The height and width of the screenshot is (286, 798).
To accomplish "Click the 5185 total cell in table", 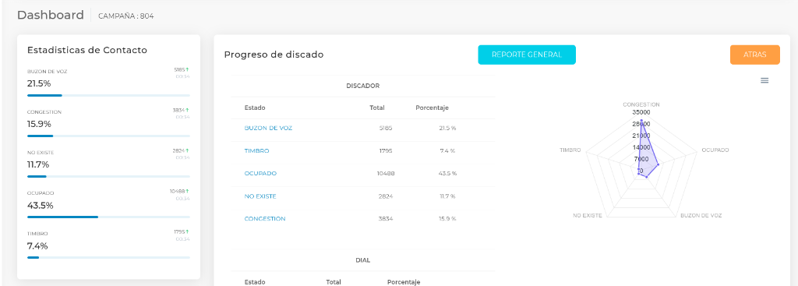I will point(386,129).
